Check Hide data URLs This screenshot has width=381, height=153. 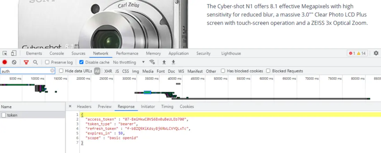pyautogui.click(x=61, y=71)
